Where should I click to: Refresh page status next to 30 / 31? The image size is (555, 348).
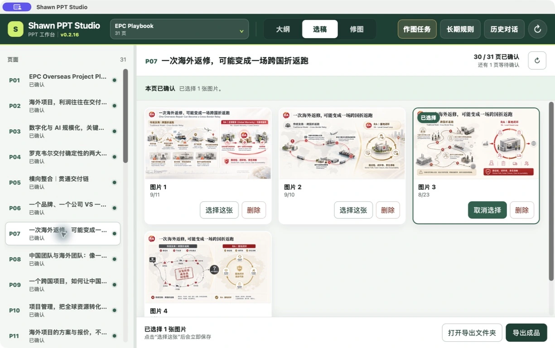tap(537, 60)
